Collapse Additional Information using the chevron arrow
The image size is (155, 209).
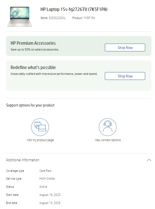coord(149,160)
